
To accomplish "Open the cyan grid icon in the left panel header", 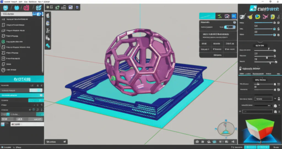I will click(x=39, y=8).
